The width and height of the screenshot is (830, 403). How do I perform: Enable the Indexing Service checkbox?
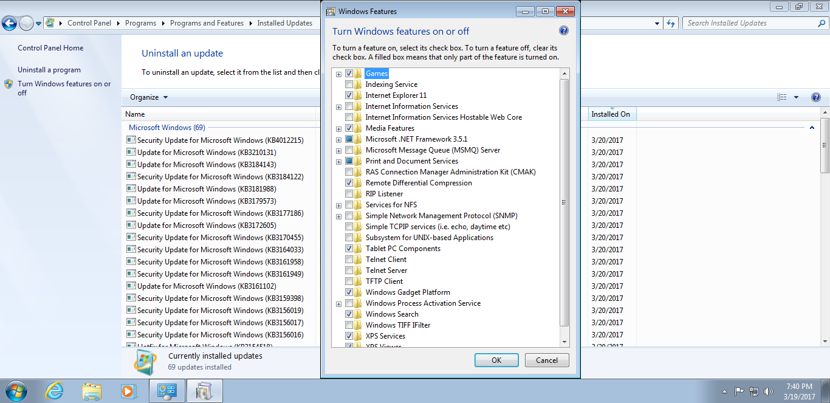tap(349, 84)
